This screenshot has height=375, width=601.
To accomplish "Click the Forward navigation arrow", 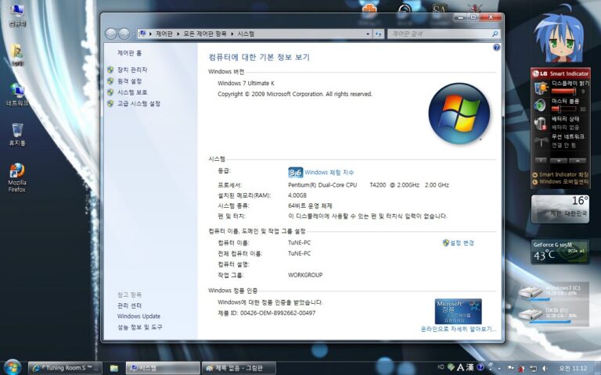I will point(124,34).
